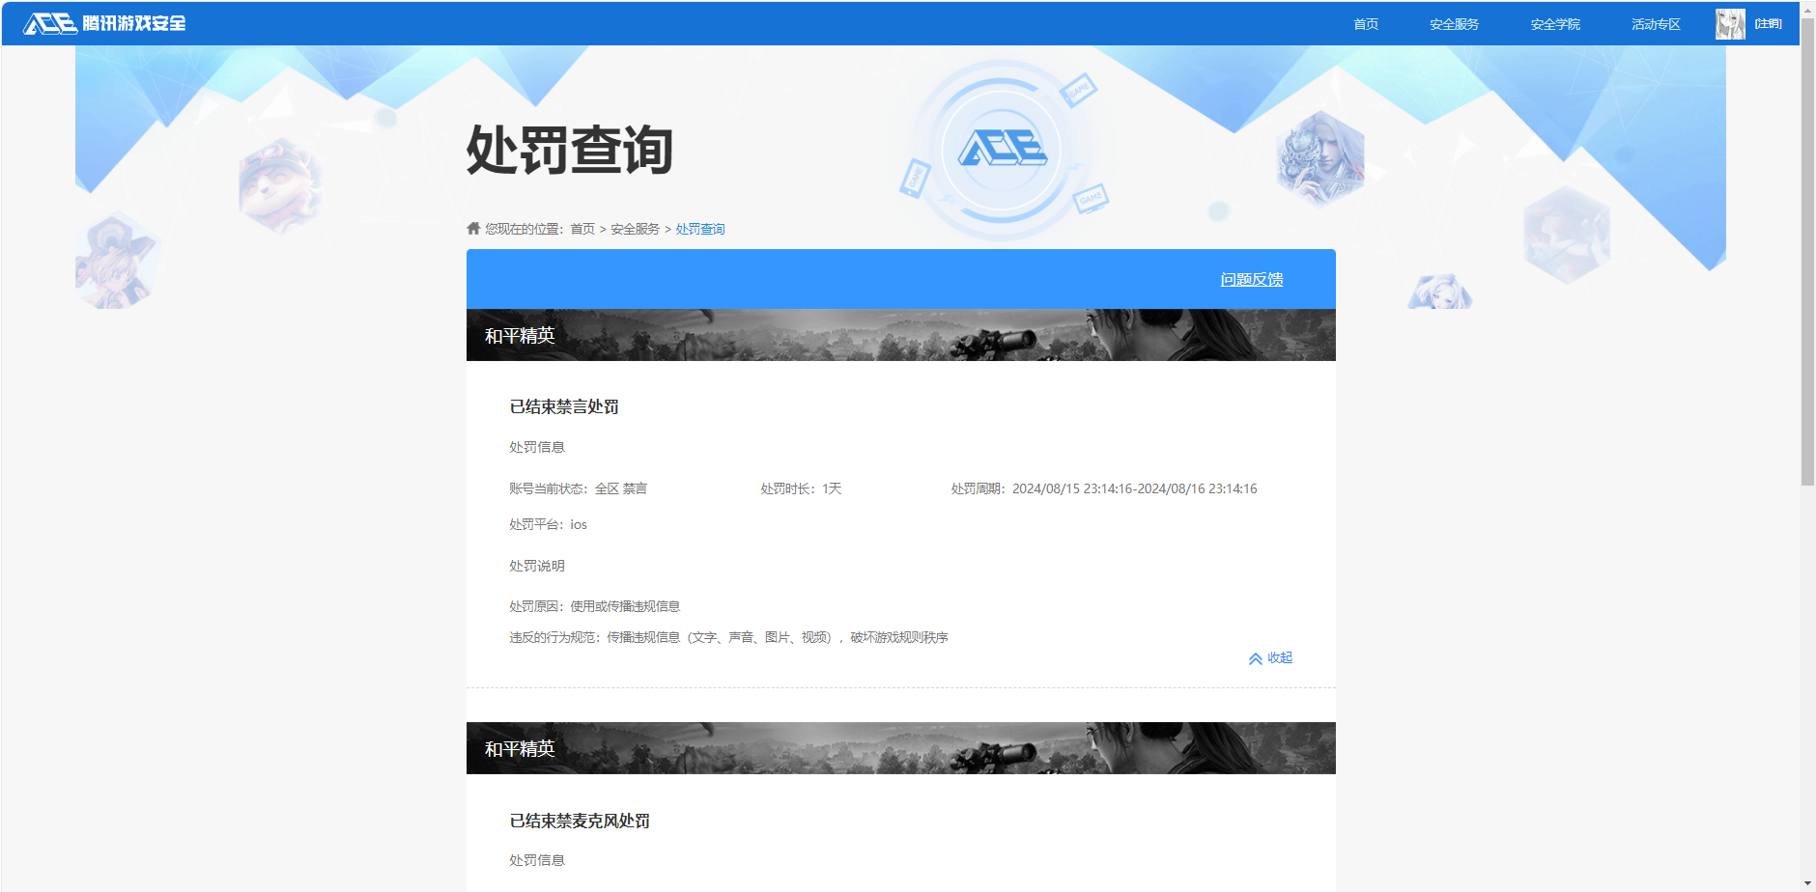This screenshot has width=1816, height=892.
Task: Click the home icon in the breadcrumb
Action: (473, 229)
